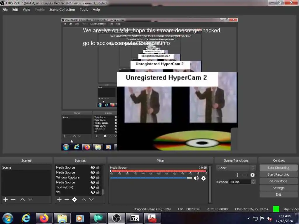Remove selected source with minus icon
Image resolution: width=299 pixels, height=224 pixels.
67,199
